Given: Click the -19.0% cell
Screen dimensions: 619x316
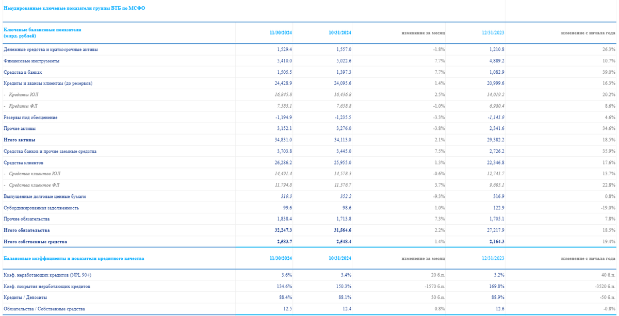Looking at the screenshot, I should [608, 208].
